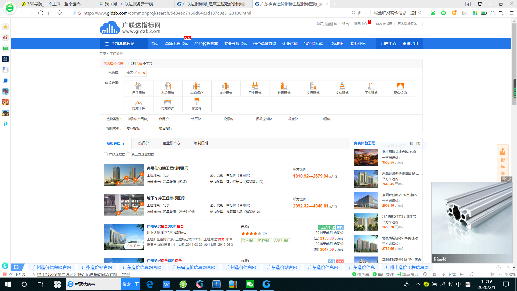Click the browser refresh icon
The width and height of the screenshot is (517, 291).
[41, 13]
